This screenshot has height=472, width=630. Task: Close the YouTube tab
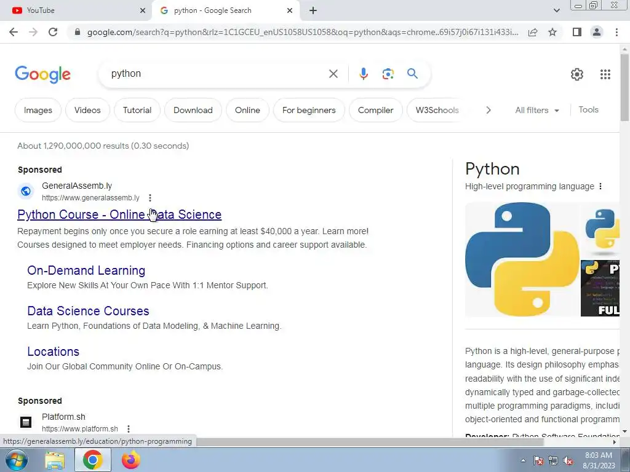pyautogui.click(x=143, y=10)
